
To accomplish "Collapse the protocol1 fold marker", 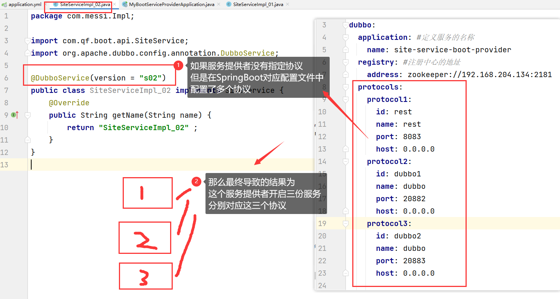I will point(345,99).
